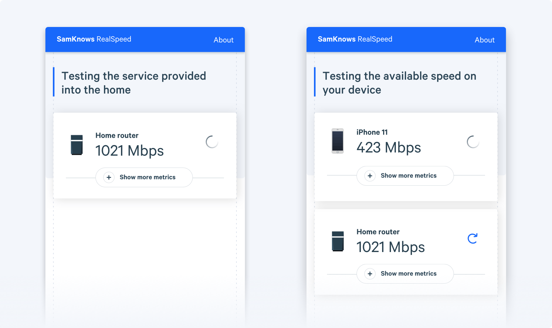Open About in the right app header
The height and width of the screenshot is (328, 552).
tap(485, 40)
